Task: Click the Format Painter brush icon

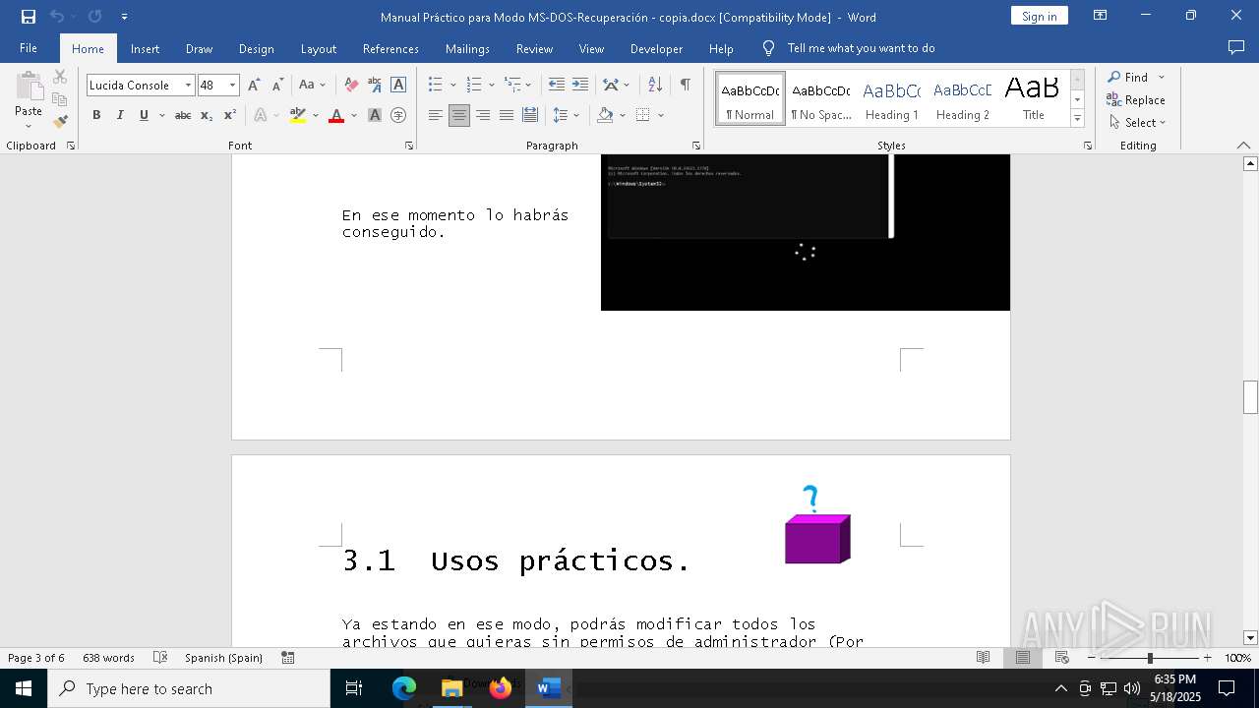Action: [60, 121]
